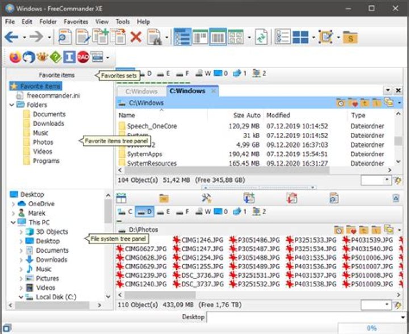Click the Copy files icon with green plus

(101, 36)
